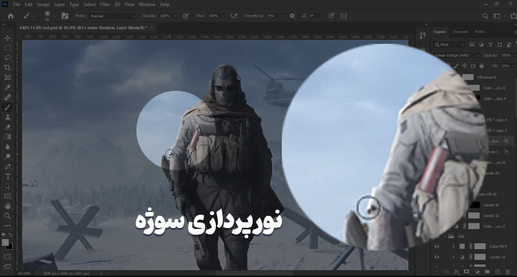Toggle lock all on layer
Screen dimensions: 517x277
(481, 66)
